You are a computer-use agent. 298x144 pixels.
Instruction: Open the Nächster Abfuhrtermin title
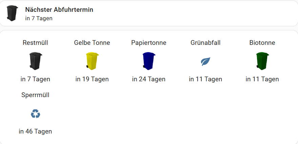tap(59, 10)
